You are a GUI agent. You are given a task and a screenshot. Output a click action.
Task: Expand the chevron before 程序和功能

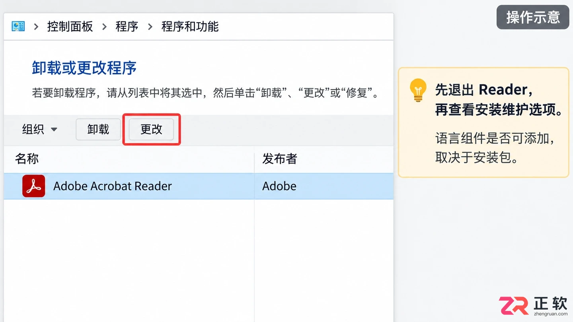[150, 27]
